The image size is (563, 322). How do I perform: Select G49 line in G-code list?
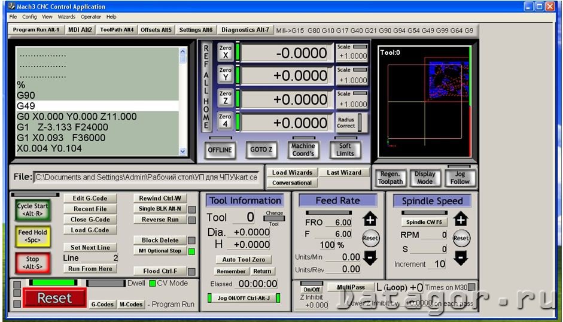click(x=98, y=106)
